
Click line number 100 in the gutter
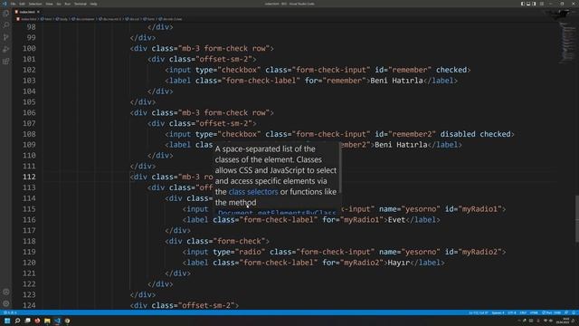click(29, 48)
